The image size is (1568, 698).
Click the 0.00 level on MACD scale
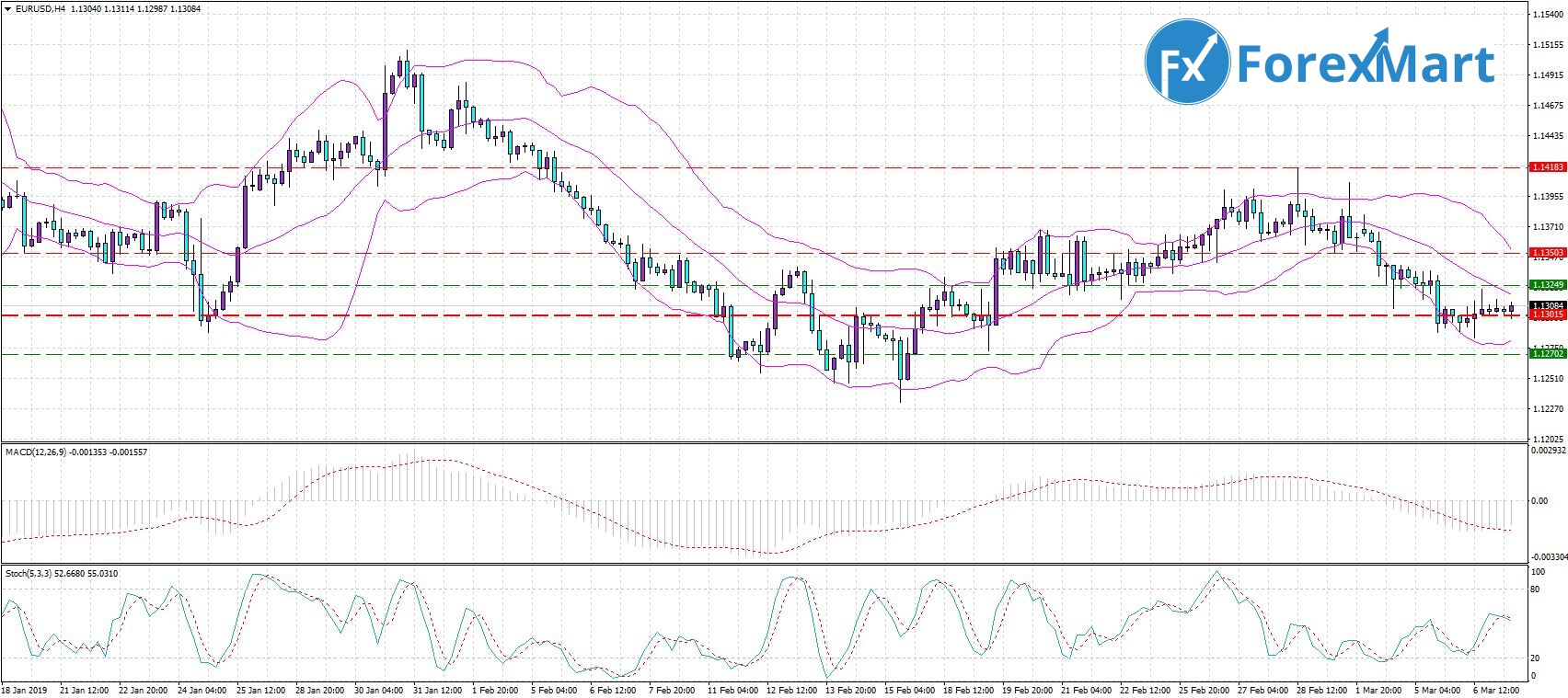pyautogui.click(x=1539, y=501)
